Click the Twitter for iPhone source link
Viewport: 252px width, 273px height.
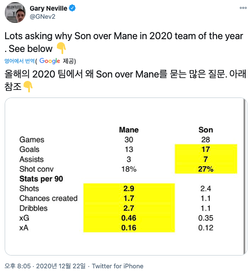click(x=117, y=266)
